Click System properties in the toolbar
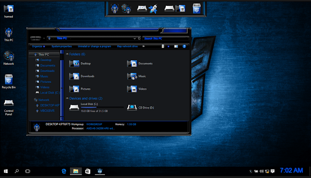This screenshot has width=311, height=178. (62, 47)
